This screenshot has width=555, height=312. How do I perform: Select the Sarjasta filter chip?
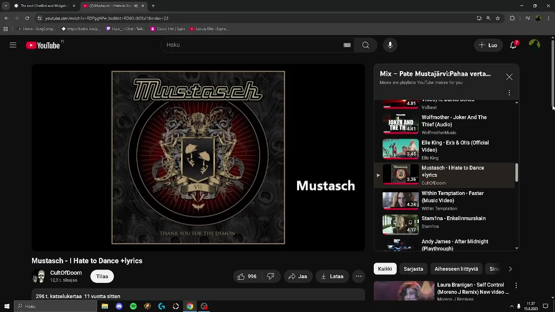413,269
